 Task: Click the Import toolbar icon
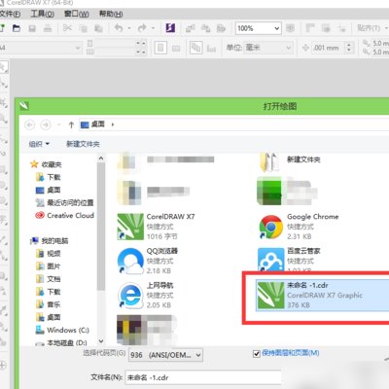[191, 28]
